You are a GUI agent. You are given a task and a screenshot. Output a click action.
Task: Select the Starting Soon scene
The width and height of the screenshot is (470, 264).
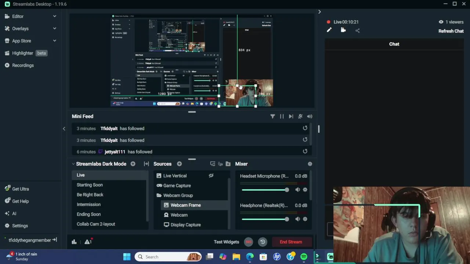(109, 185)
